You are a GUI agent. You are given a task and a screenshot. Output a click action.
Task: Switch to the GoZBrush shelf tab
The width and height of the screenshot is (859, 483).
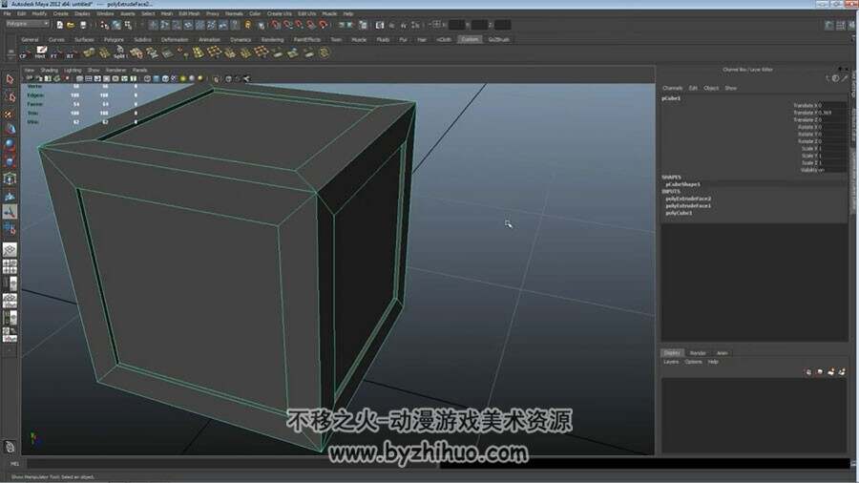tap(498, 40)
